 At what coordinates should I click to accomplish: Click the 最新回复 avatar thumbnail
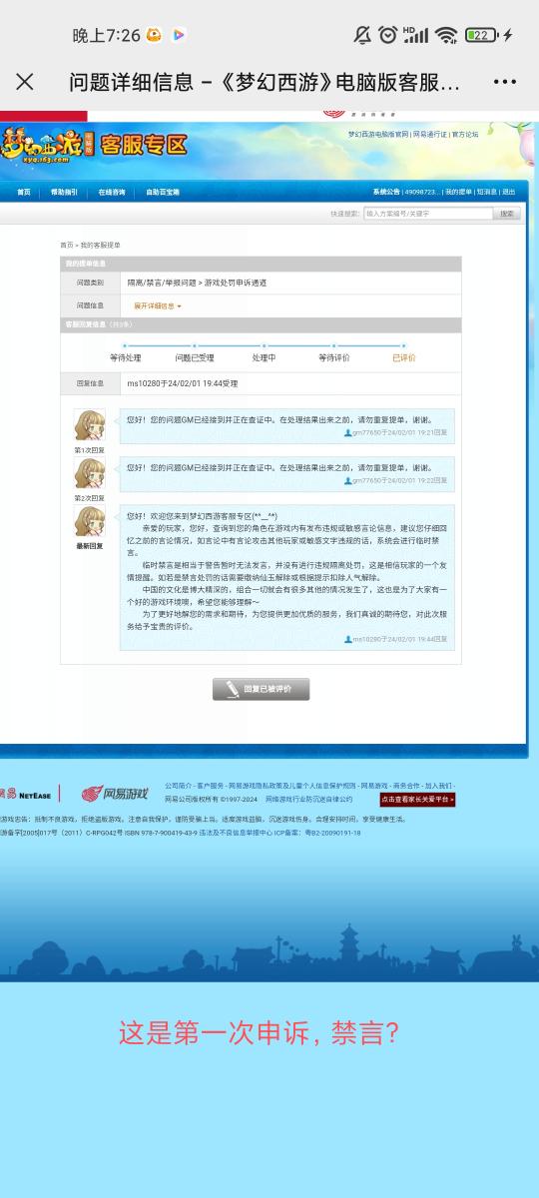click(90, 523)
